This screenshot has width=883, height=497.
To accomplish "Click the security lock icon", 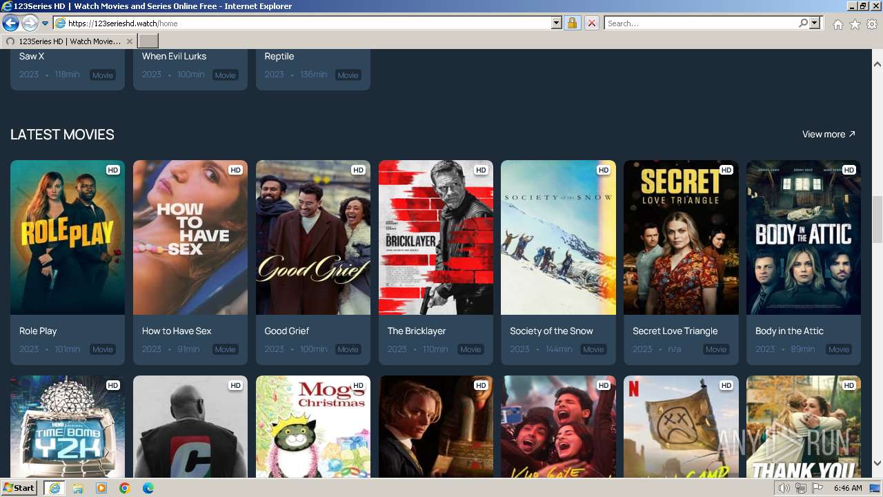I will 572,23.
